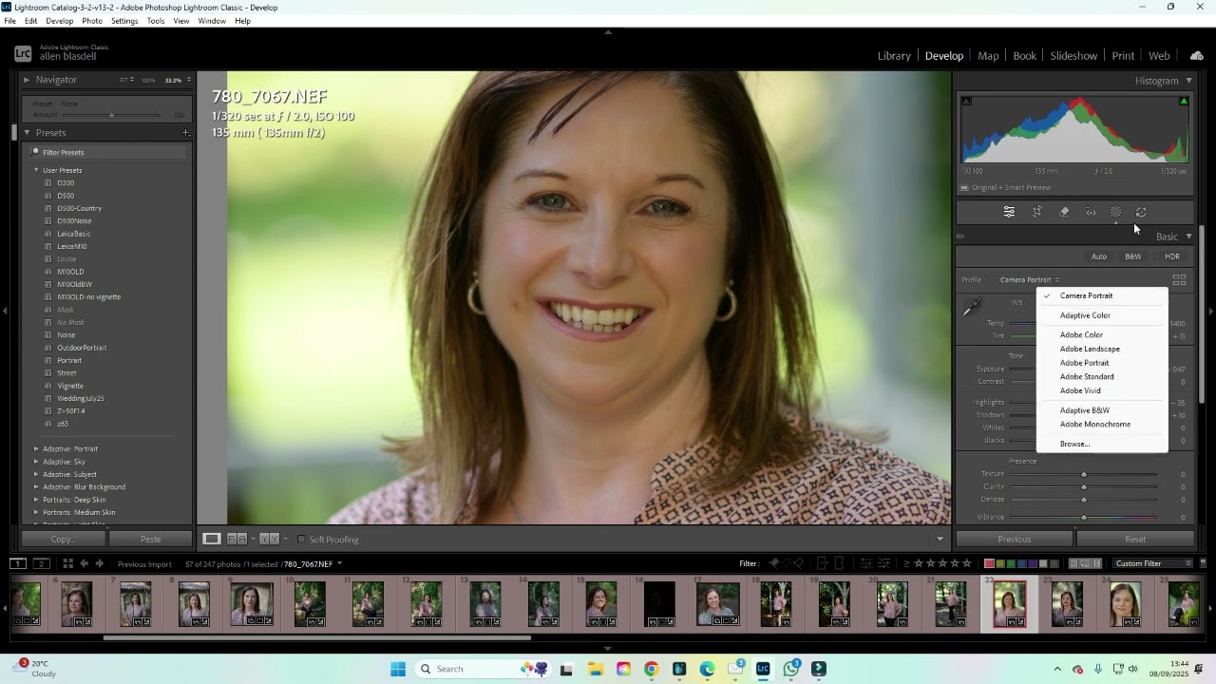The image size is (1216, 684).
Task: Open Lightroom Classic in Windows taskbar
Action: coord(763,669)
